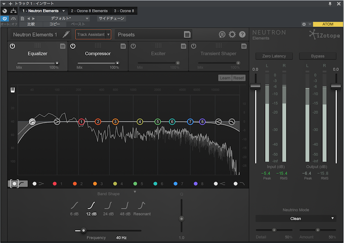The height and width of the screenshot is (243, 344).
Task: Click the Q vertical slider handle
Action: point(182,218)
